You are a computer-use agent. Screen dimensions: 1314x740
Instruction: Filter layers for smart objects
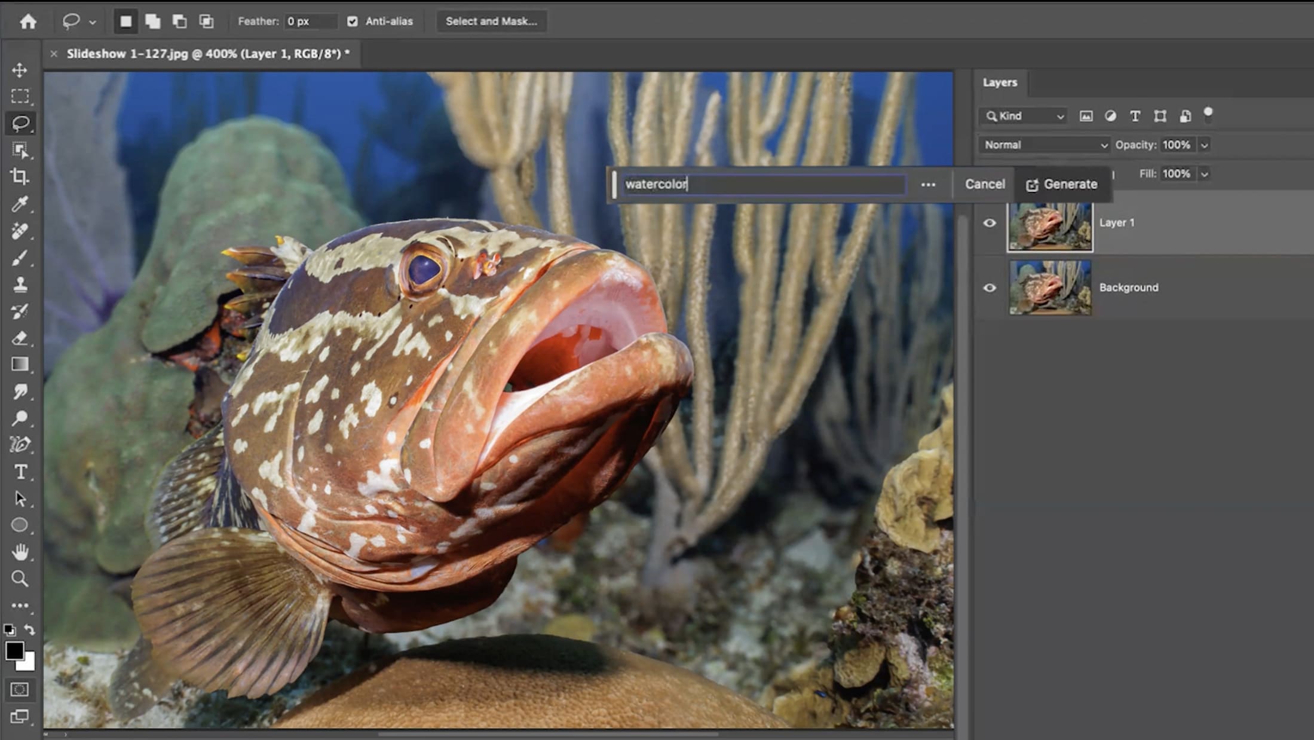[x=1185, y=116]
